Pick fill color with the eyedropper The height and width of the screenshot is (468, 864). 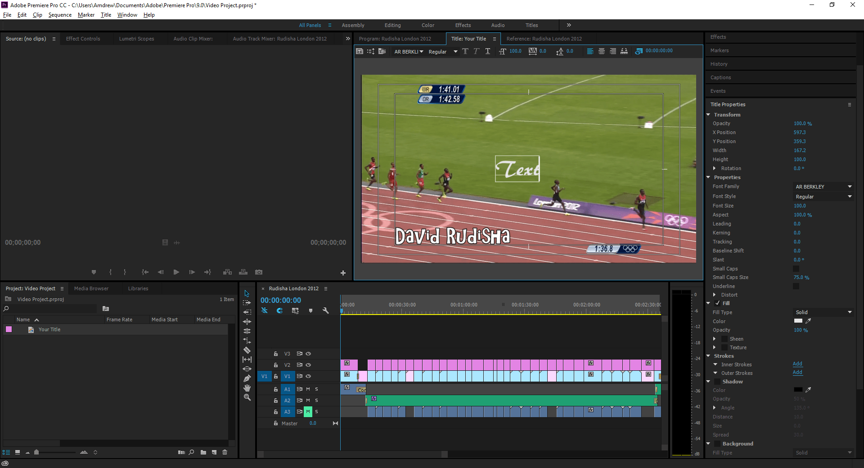pyautogui.click(x=808, y=321)
